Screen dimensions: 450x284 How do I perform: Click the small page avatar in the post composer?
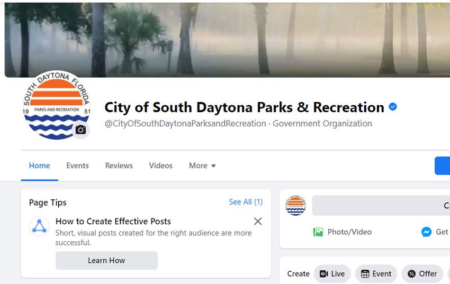click(295, 205)
